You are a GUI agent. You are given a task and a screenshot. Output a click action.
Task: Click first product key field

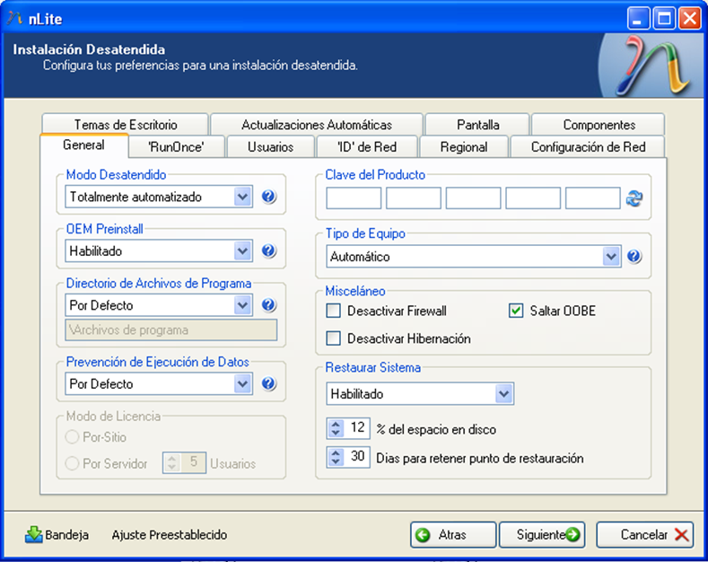pyautogui.click(x=354, y=198)
